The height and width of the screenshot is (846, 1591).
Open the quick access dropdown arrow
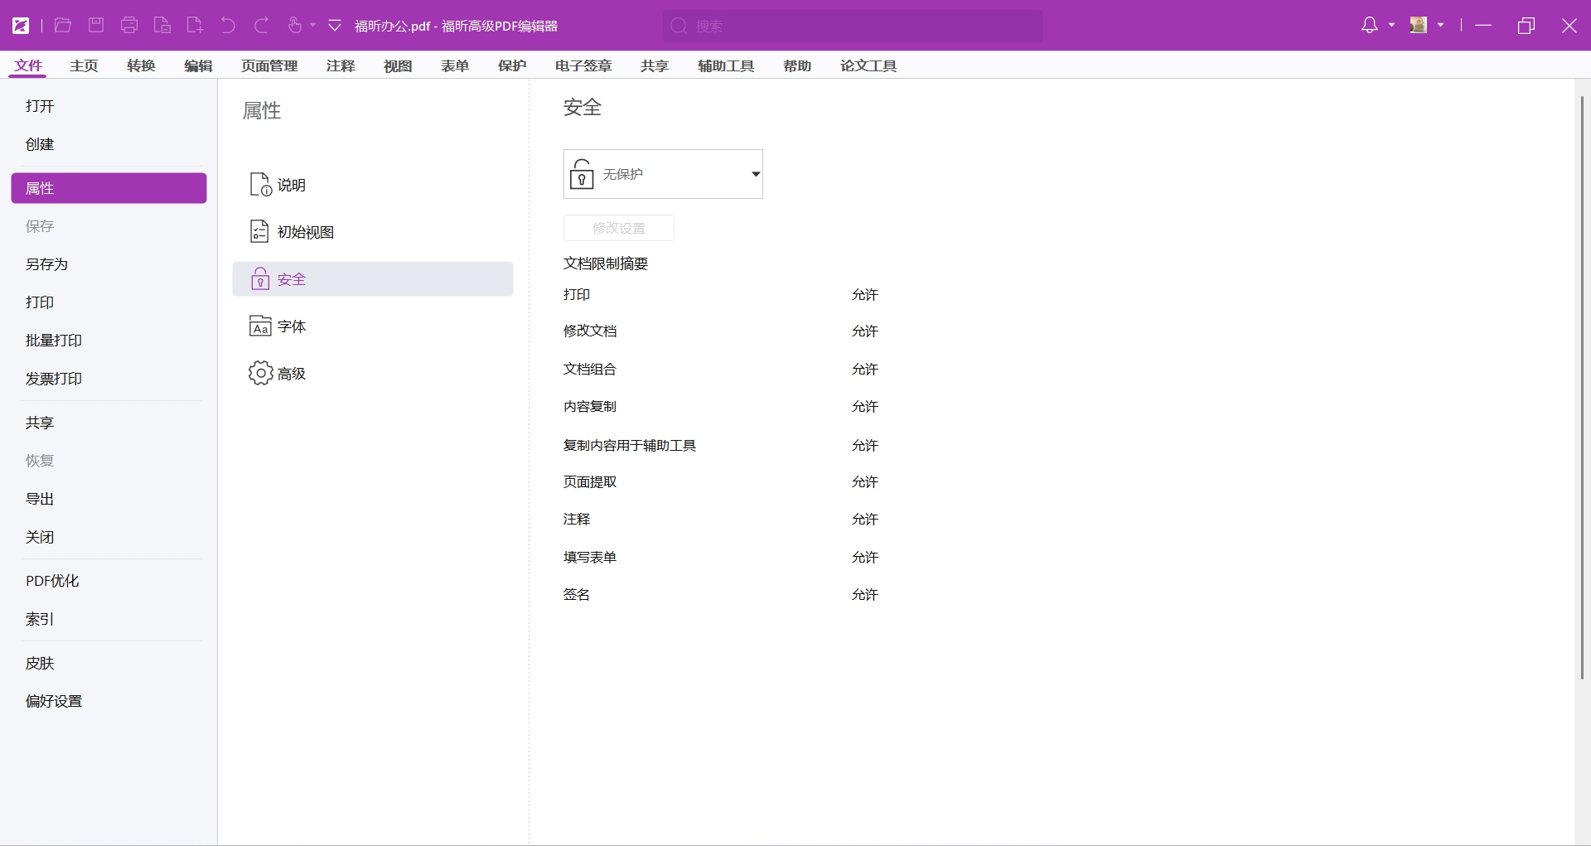click(x=334, y=26)
